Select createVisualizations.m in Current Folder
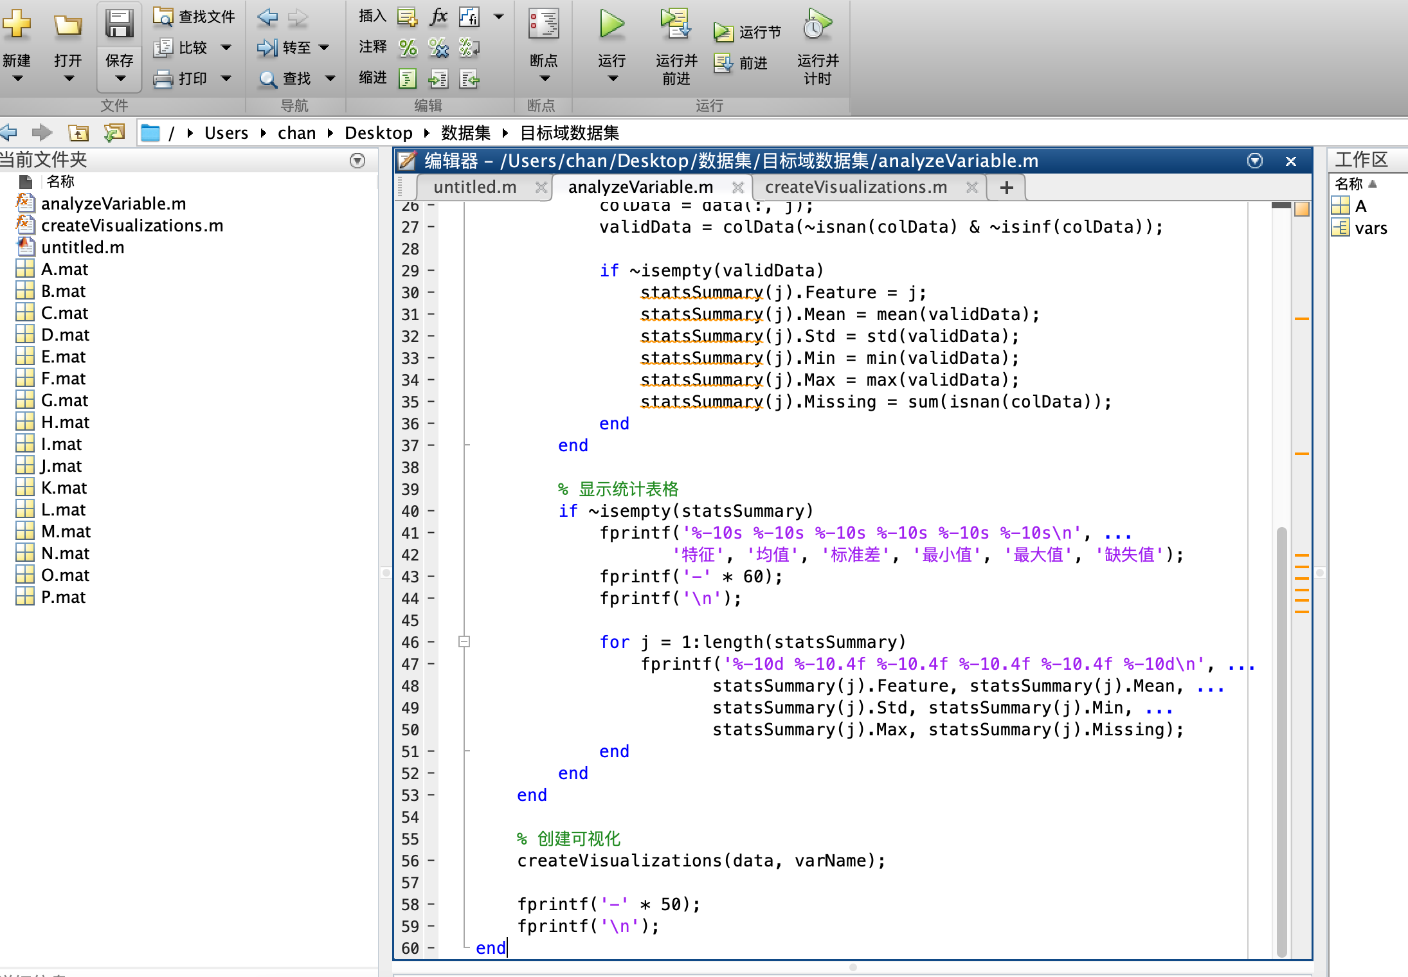 point(132,226)
